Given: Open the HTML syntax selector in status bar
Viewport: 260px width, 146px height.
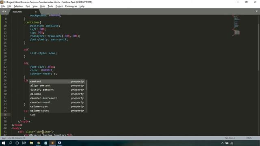Looking at the screenshot, I should click(x=249, y=138).
